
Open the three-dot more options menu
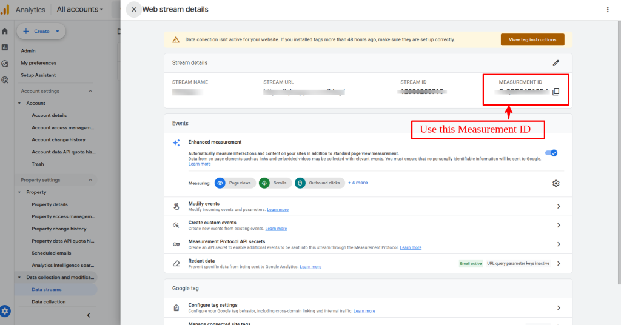(608, 10)
